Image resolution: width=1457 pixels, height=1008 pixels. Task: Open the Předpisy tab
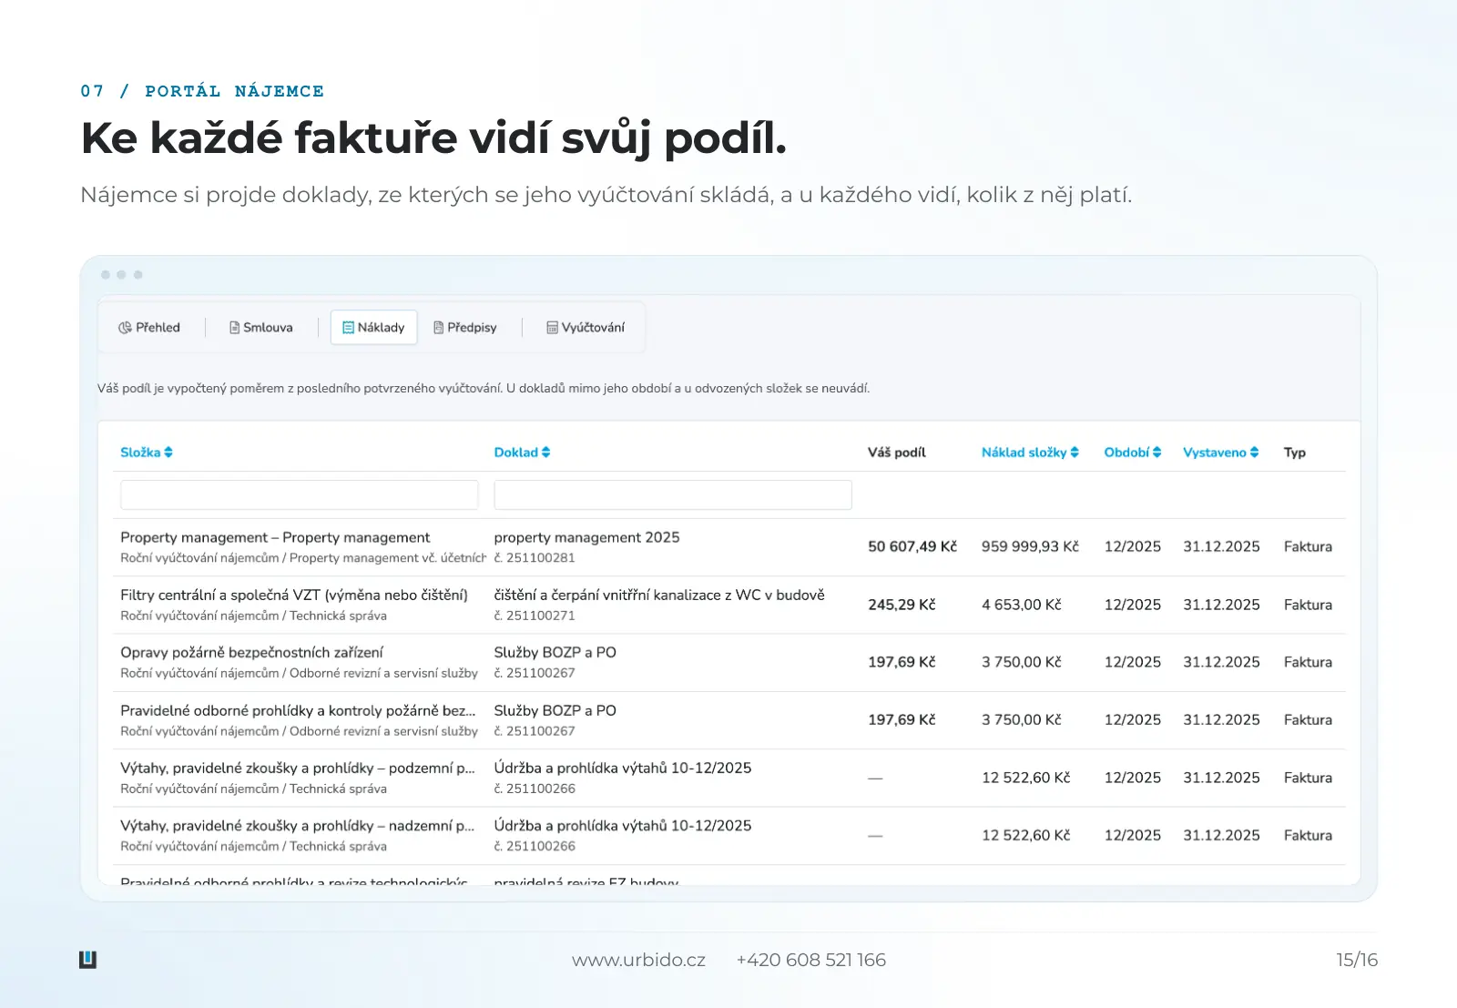pos(465,328)
